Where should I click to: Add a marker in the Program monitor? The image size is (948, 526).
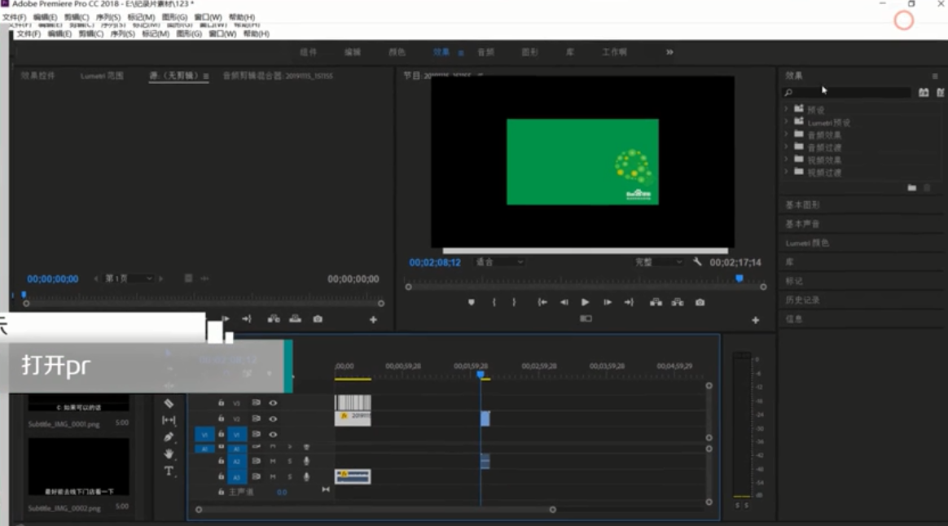point(472,302)
